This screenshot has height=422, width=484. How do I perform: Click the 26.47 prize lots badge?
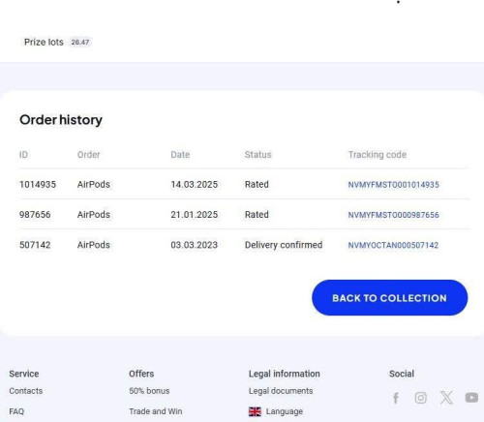point(80,43)
